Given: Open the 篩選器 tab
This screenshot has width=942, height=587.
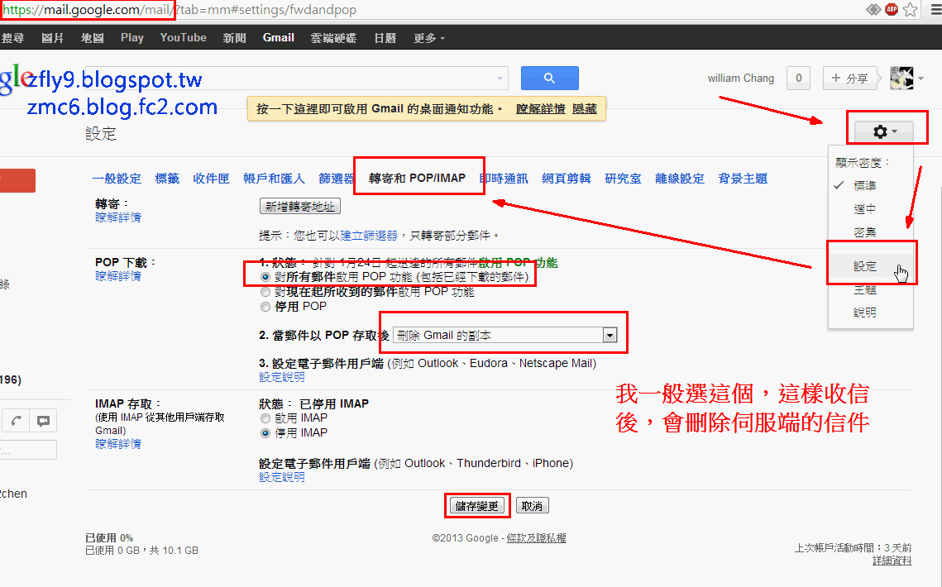Looking at the screenshot, I should (337, 179).
